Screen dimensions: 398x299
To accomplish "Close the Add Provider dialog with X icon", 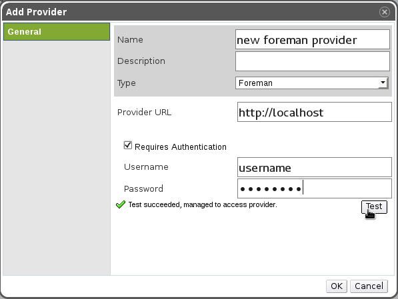I will coord(384,12).
